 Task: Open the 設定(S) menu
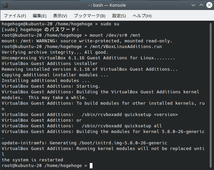pyautogui.click(x=119, y=16)
